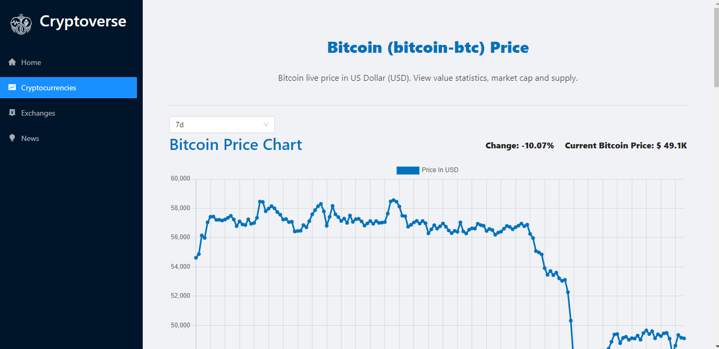Screen dimensions: 719x349
Task: Hide the chart data via legend toggle
Action: click(427, 170)
